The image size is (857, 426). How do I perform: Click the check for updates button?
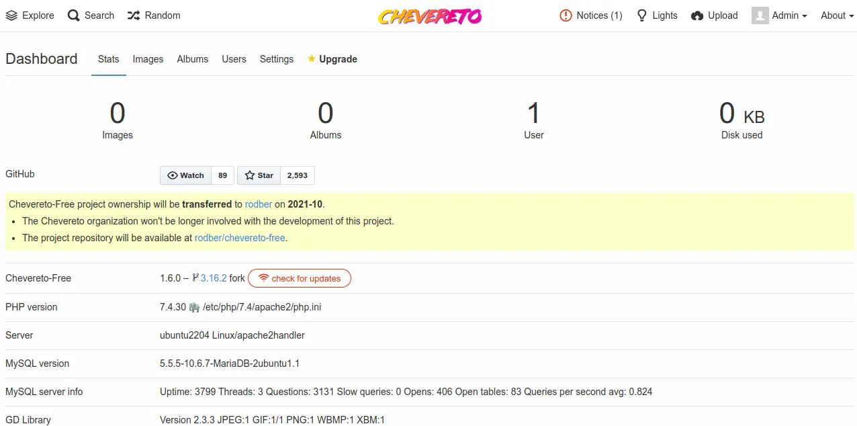point(300,278)
